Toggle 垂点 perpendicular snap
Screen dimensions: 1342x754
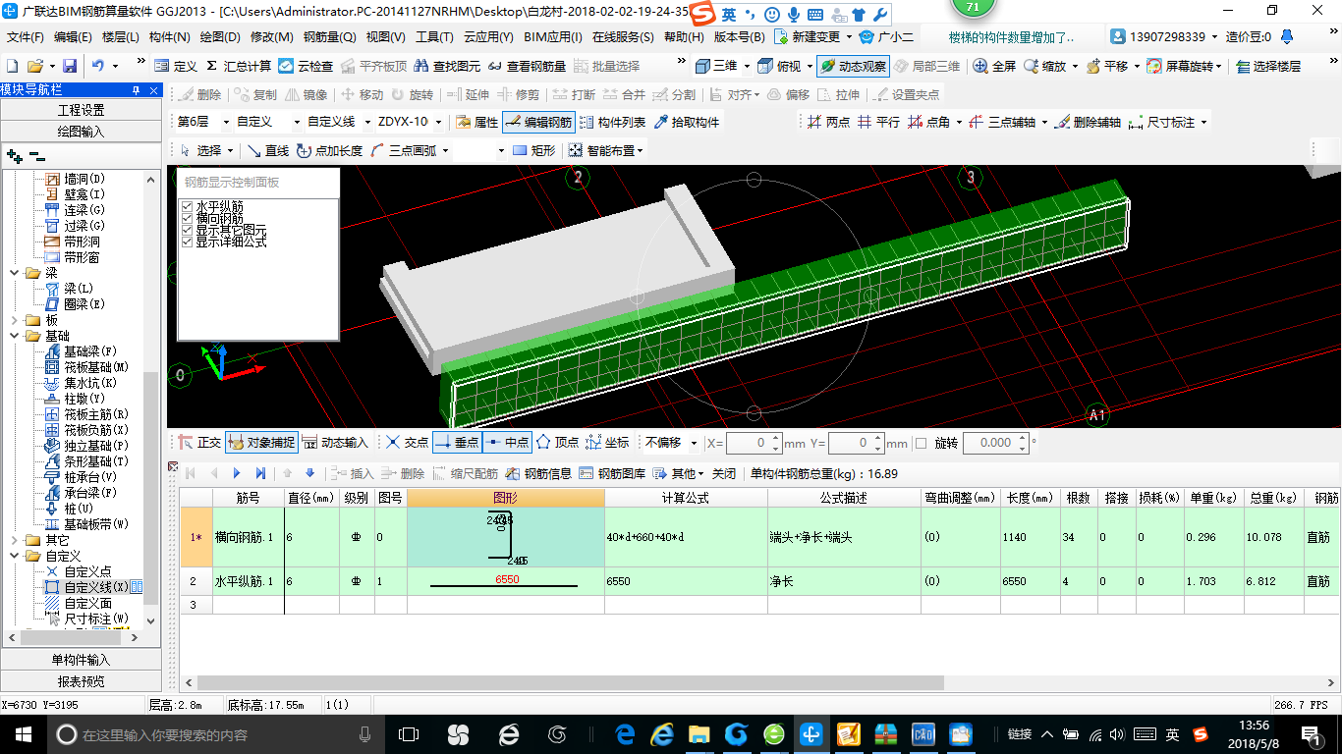point(457,443)
